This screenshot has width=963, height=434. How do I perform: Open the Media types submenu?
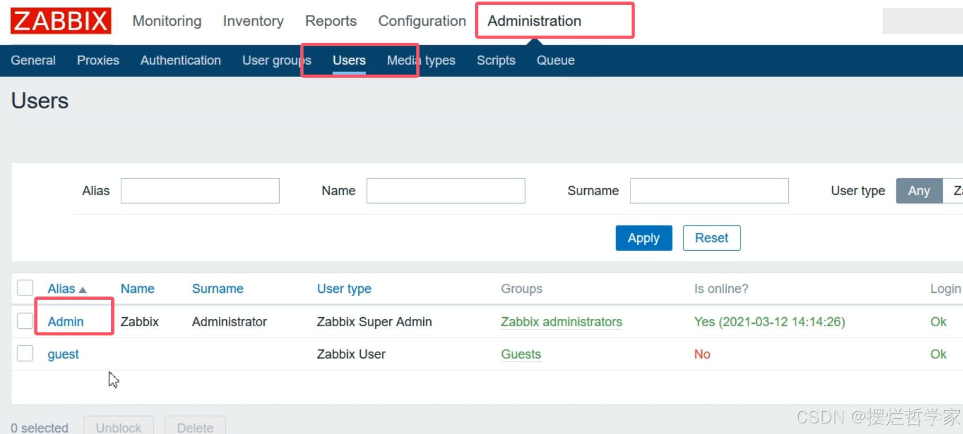click(421, 60)
